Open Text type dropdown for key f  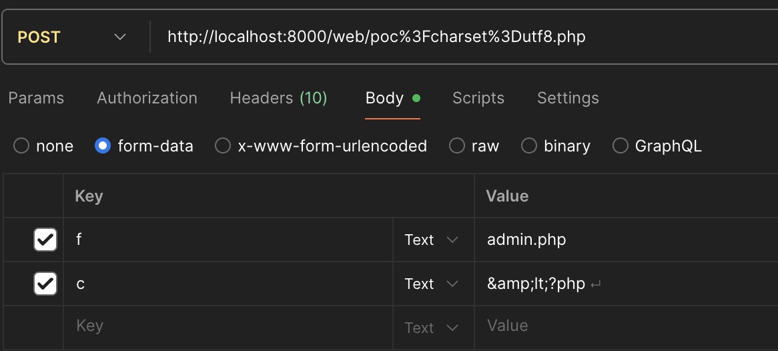432,240
